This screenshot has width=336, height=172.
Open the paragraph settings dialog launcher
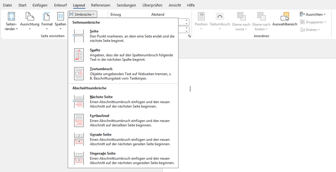click(189, 36)
